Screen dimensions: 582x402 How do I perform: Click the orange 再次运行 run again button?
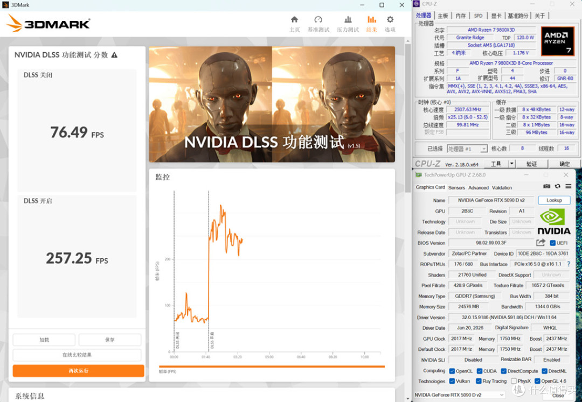(78, 370)
